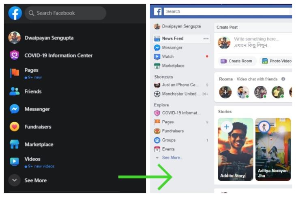
Task: Click the Watch icon in classic sidebar
Action: pyautogui.click(x=157, y=57)
